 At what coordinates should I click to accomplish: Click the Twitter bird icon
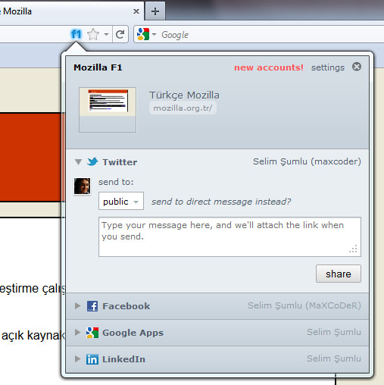pos(92,161)
